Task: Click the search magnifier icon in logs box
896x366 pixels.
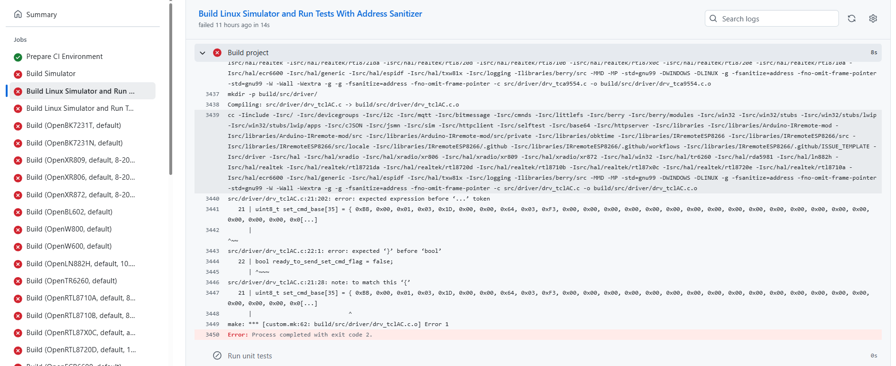Action: coord(713,19)
